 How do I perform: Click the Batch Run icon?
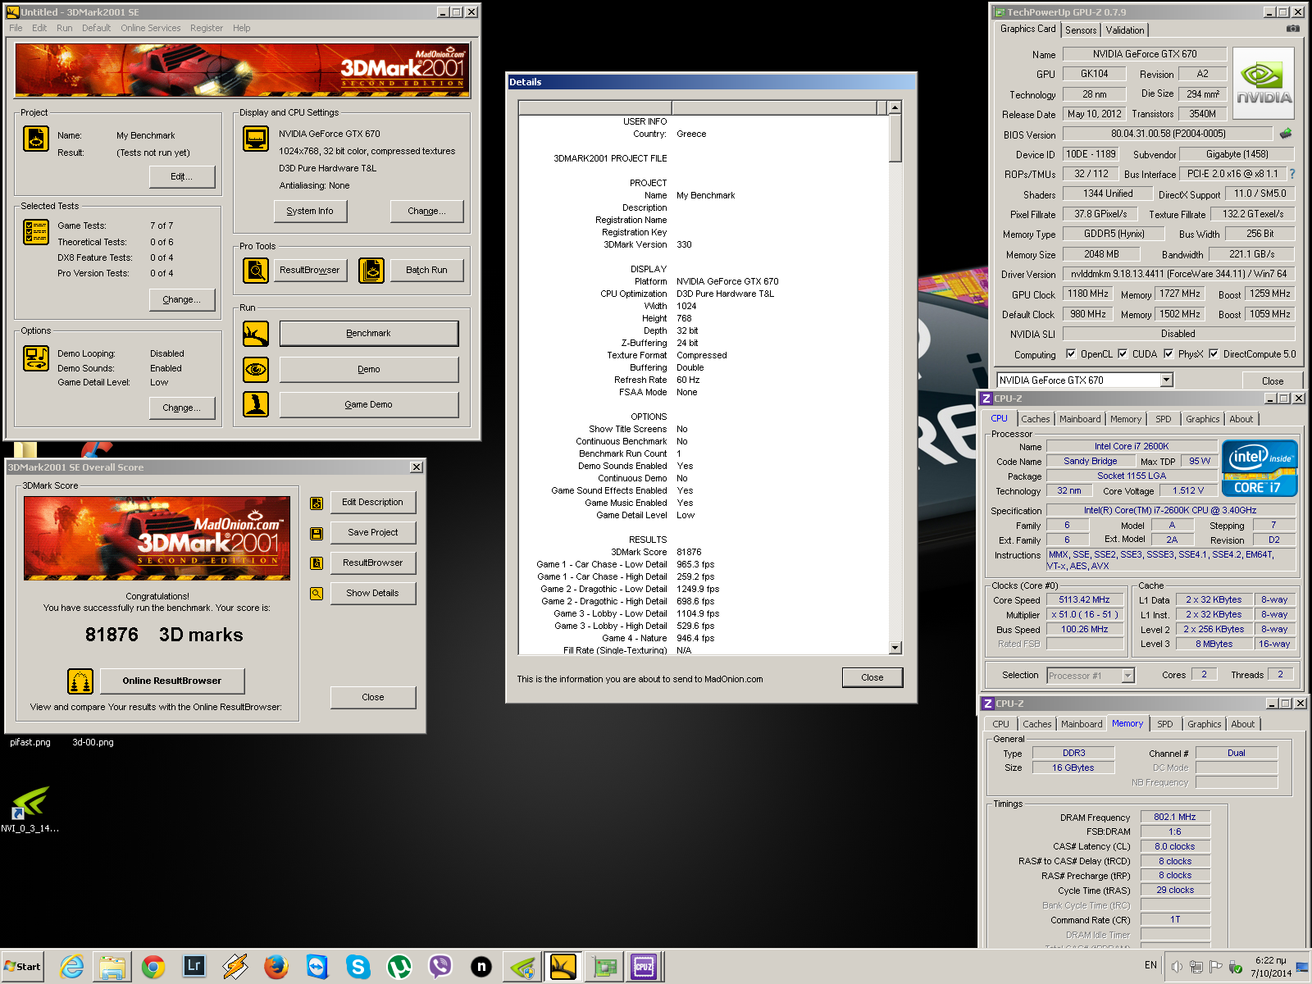[x=371, y=270]
